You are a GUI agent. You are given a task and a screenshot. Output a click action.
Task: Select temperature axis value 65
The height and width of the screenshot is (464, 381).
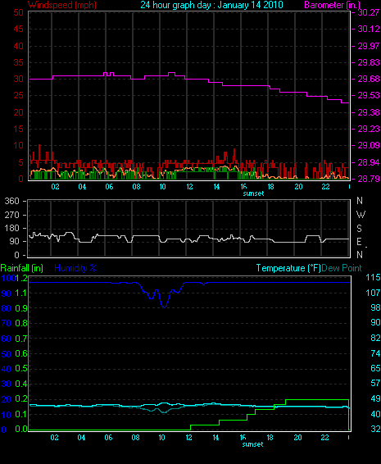(375, 368)
